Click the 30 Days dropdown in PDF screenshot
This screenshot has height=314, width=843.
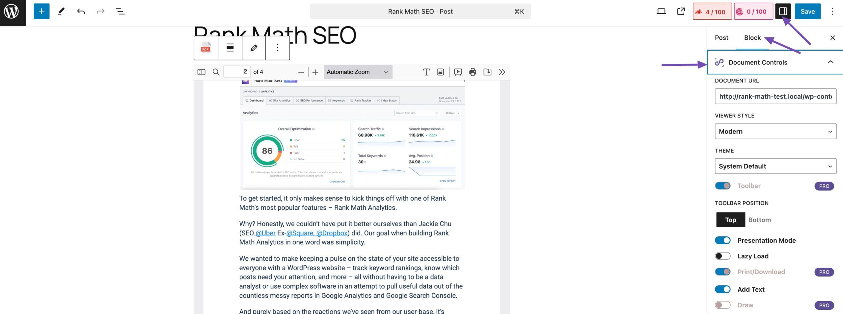pos(452,113)
